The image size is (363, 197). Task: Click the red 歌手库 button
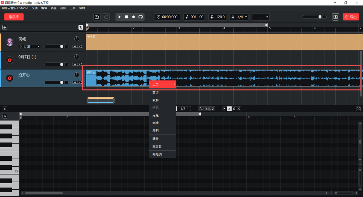coord(14,17)
